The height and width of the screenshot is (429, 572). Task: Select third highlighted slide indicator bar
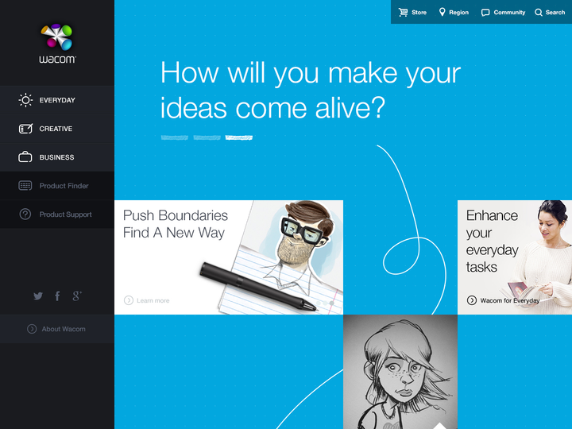tap(239, 137)
